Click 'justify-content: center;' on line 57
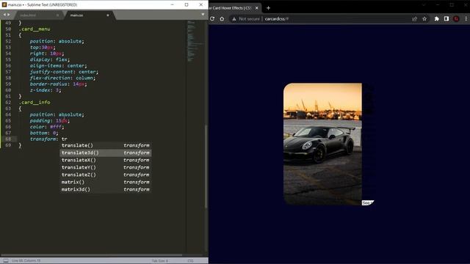The image size is (470, 264). pos(64,72)
